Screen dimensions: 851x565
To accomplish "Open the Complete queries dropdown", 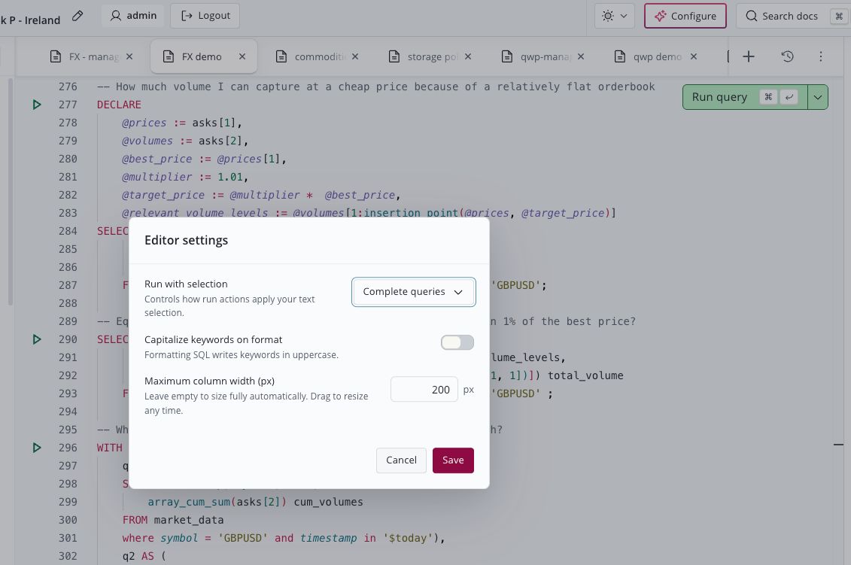I will 414,292.
